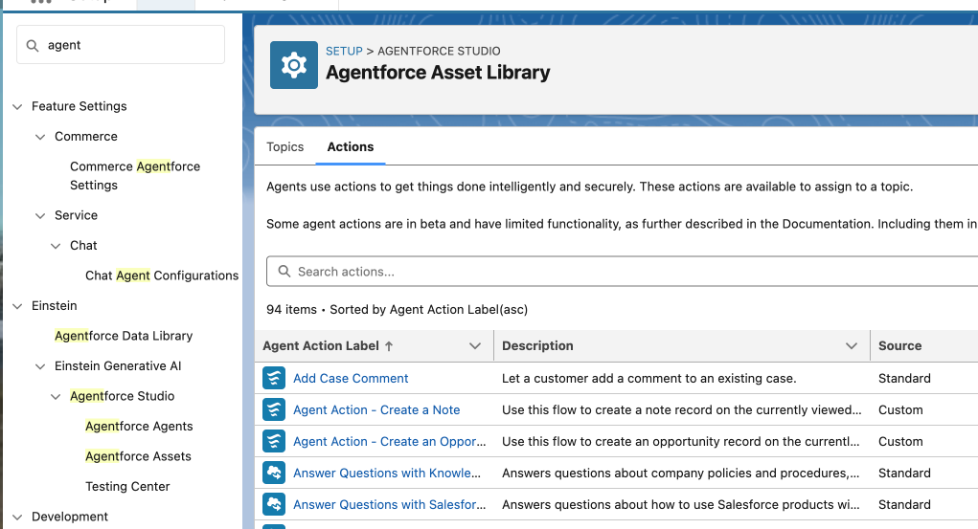
Task: Open Agentforce Agents in the sidebar
Action: click(139, 427)
